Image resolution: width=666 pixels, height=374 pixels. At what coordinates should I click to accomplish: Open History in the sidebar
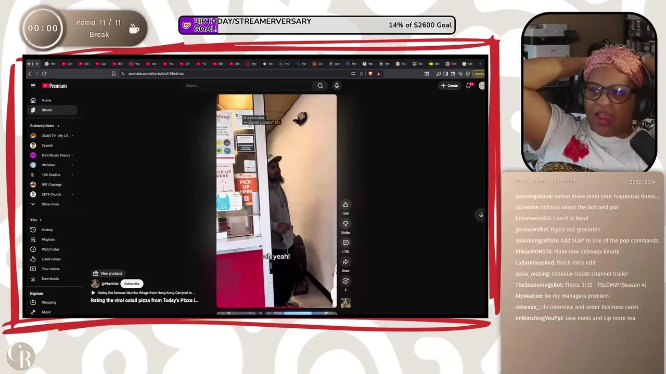53,230
